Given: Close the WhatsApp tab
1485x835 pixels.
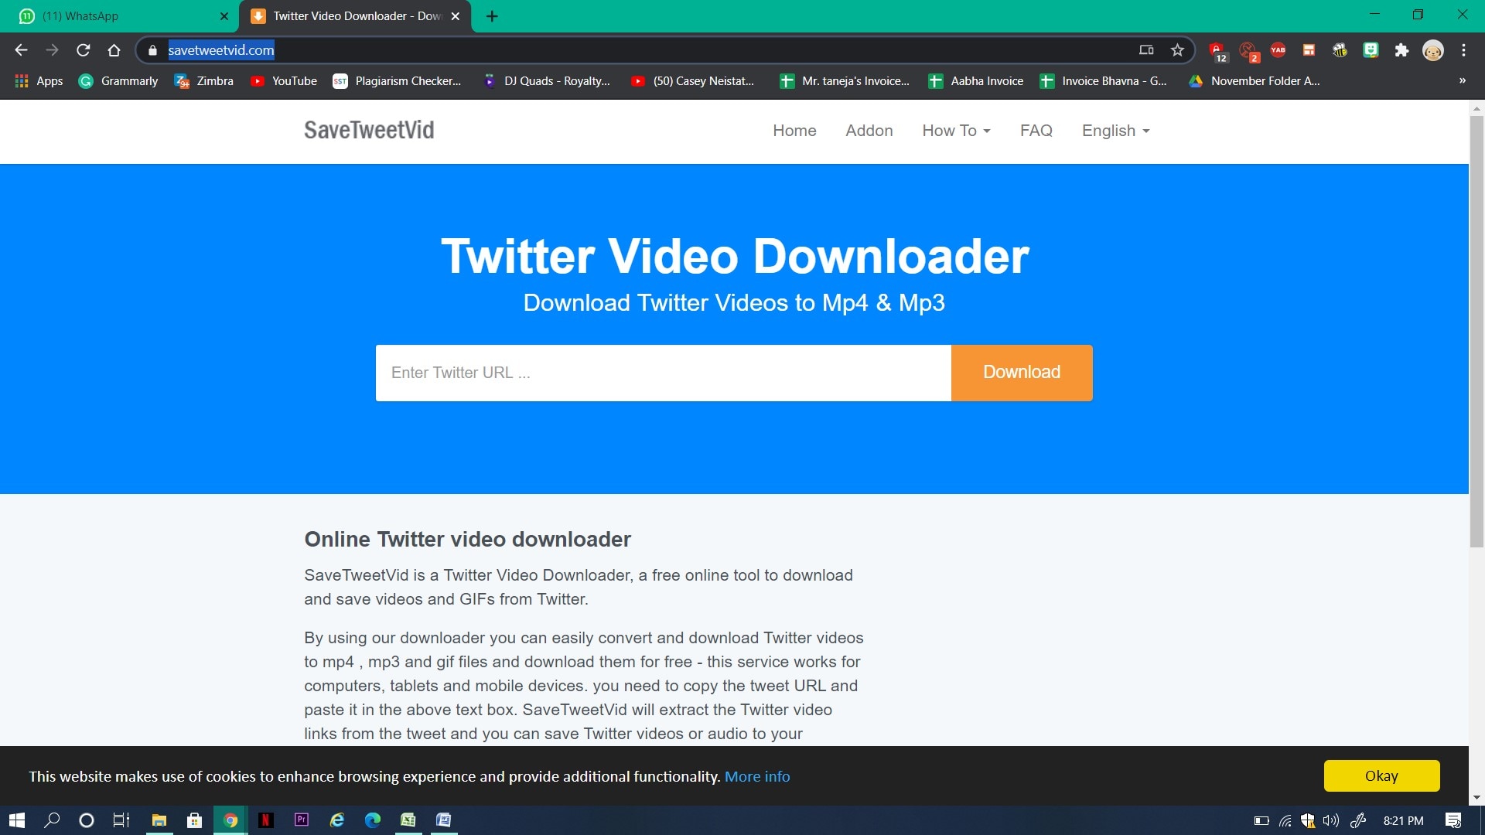Looking at the screenshot, I should (x=224, y=16).
